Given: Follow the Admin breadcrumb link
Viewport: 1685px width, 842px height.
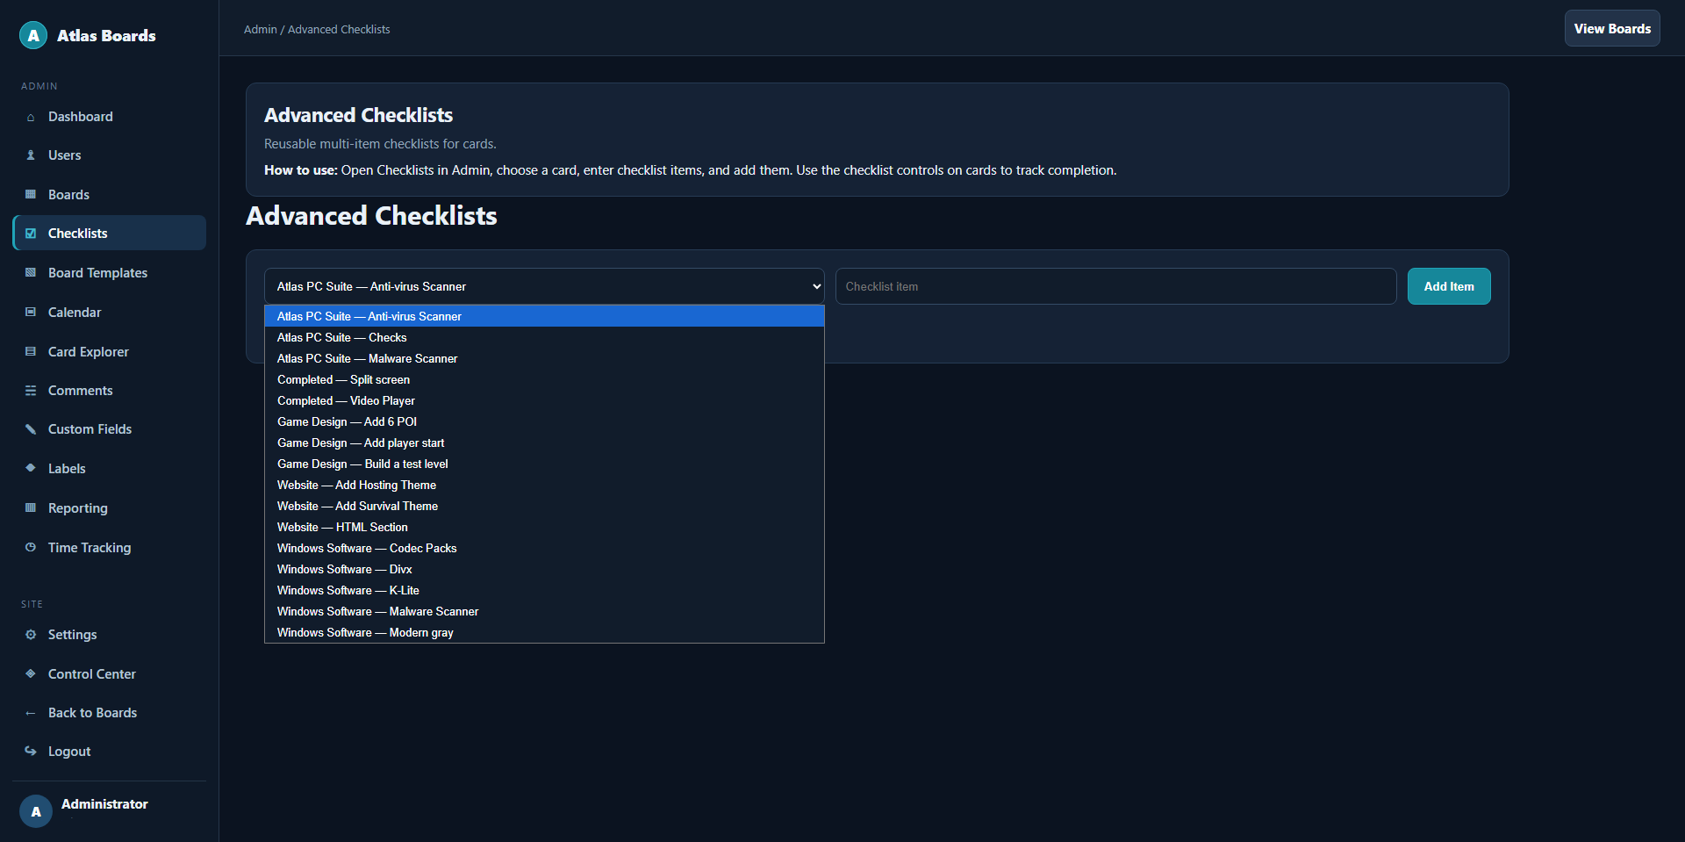Looking at the screenshot, I should coord(260,29).
